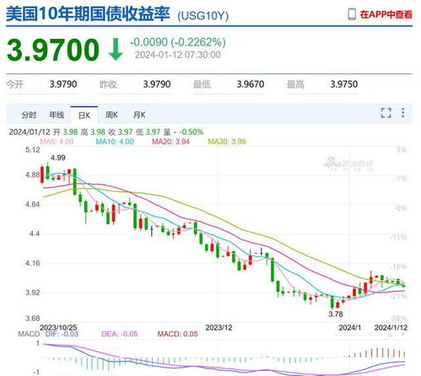
Task: Click the small up triangle near the MACD panel
Action: click(391, 335)
